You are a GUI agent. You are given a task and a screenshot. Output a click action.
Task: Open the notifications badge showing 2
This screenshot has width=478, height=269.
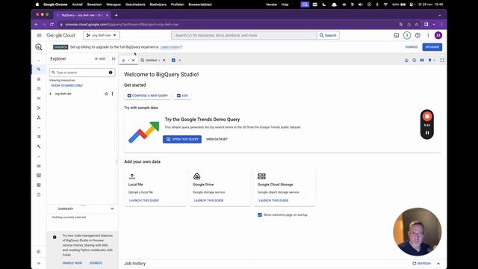tap(407, 35)
